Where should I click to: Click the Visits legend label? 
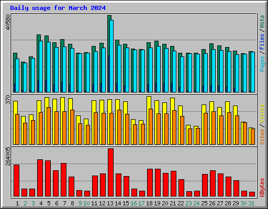pos(262,113)
